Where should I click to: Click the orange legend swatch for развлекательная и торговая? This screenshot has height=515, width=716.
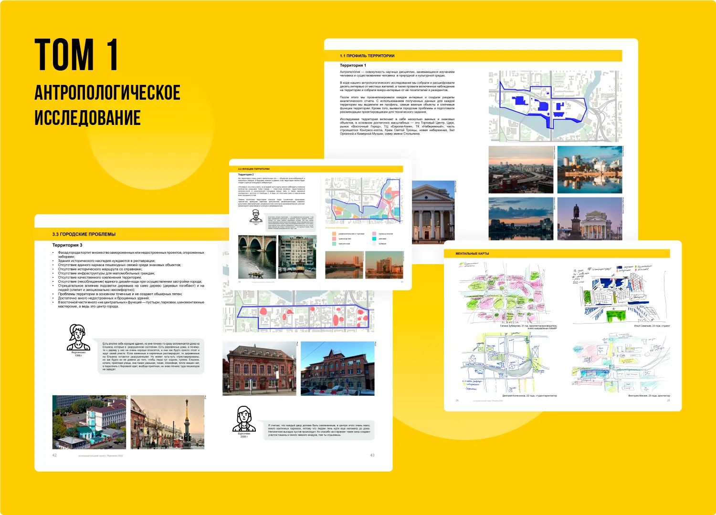pos(334,234)
